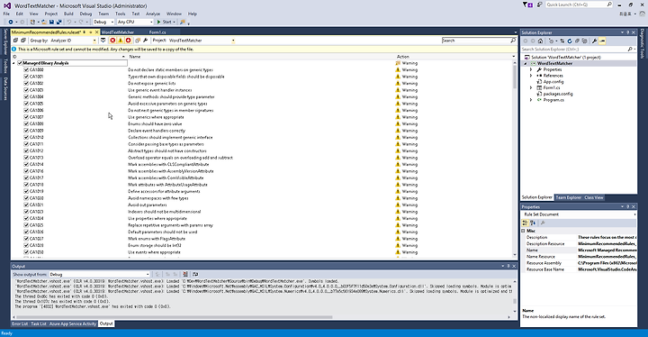The image size is (648, 337).
Task: Expand the Form1.cs node in Solution Explorer
Action: point(532,87)
